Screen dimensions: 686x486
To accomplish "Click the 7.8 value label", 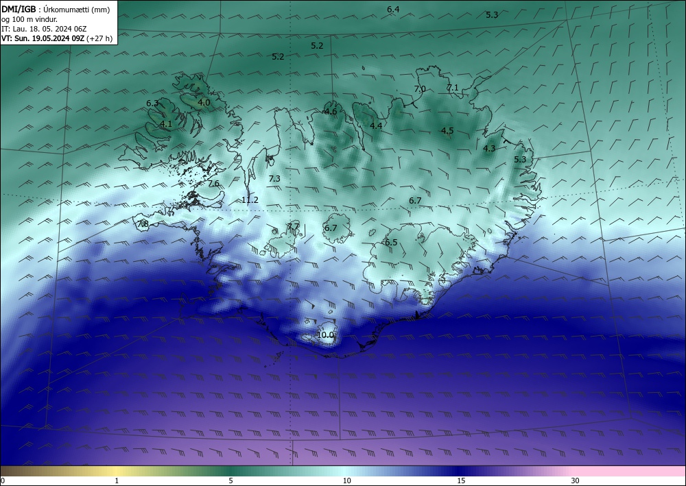I will 143,224.
